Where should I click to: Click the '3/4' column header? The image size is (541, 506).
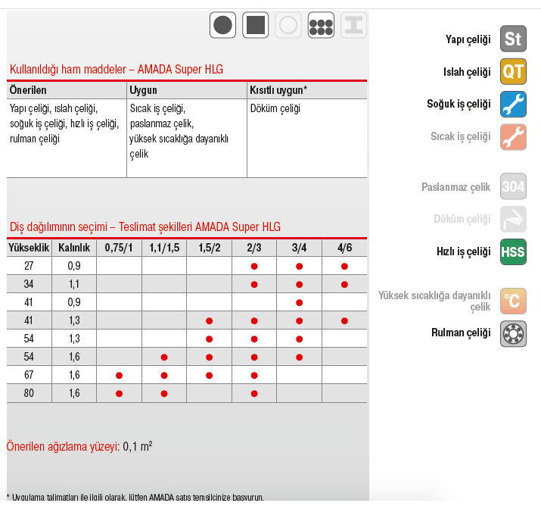(x=299, y=248)
